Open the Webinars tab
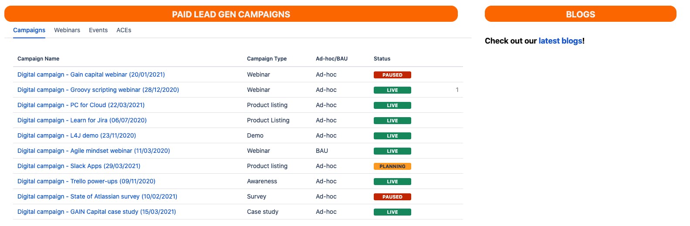Screen dimensions: 690x226 tap(67, 30)
